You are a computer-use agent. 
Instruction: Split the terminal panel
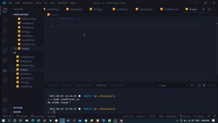(199, 85)
